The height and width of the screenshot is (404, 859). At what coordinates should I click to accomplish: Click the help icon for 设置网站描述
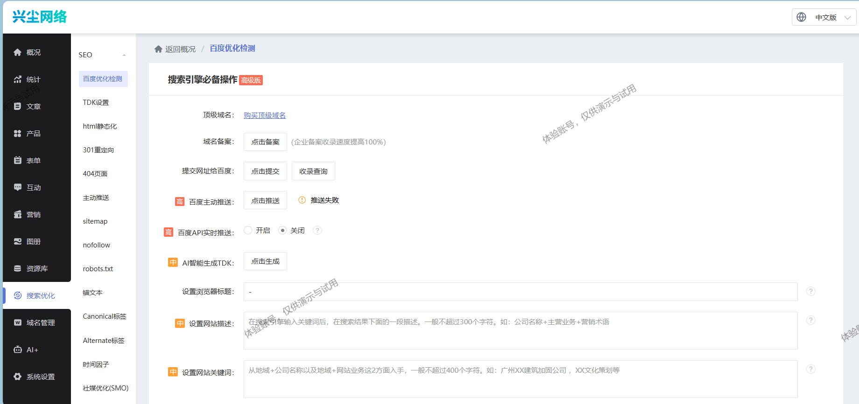[811, 320]
